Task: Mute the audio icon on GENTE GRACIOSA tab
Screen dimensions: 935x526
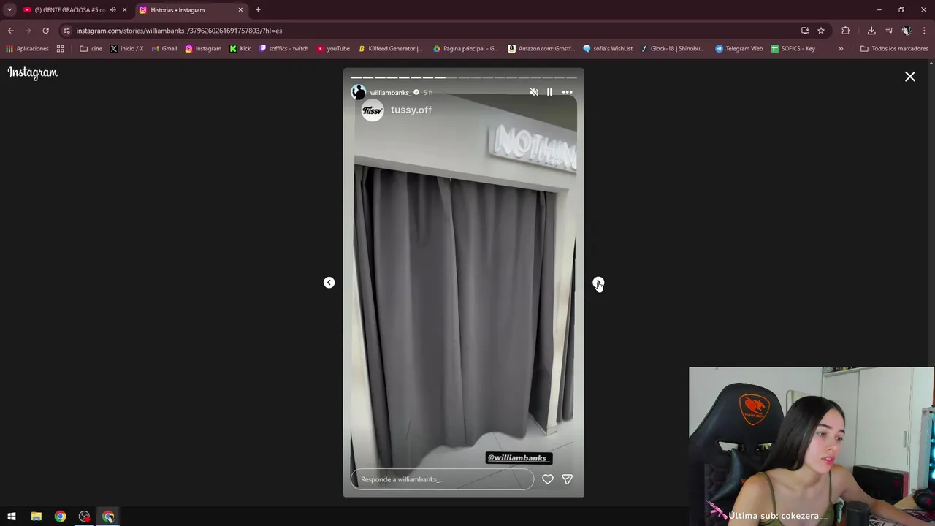Action: click(x=112, y=10)
